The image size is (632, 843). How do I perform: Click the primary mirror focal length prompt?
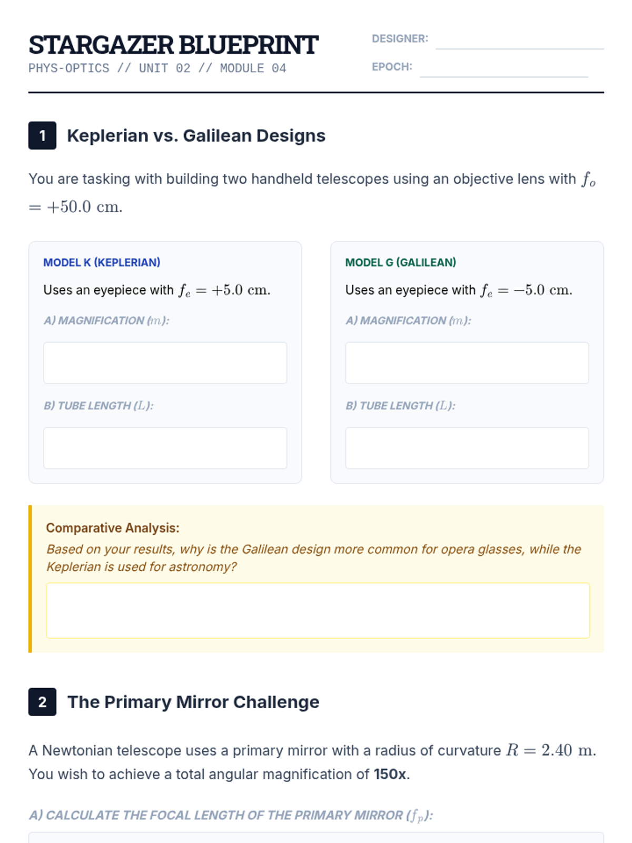pos(231,815)
